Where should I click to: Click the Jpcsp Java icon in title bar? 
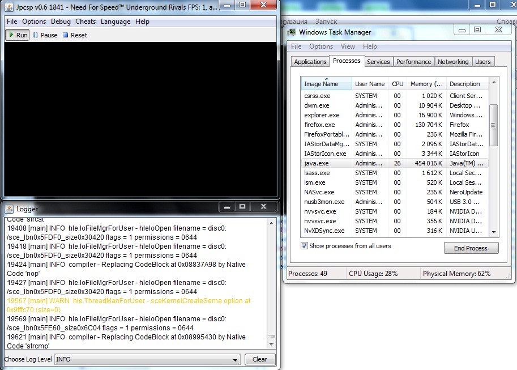point(9,7)
